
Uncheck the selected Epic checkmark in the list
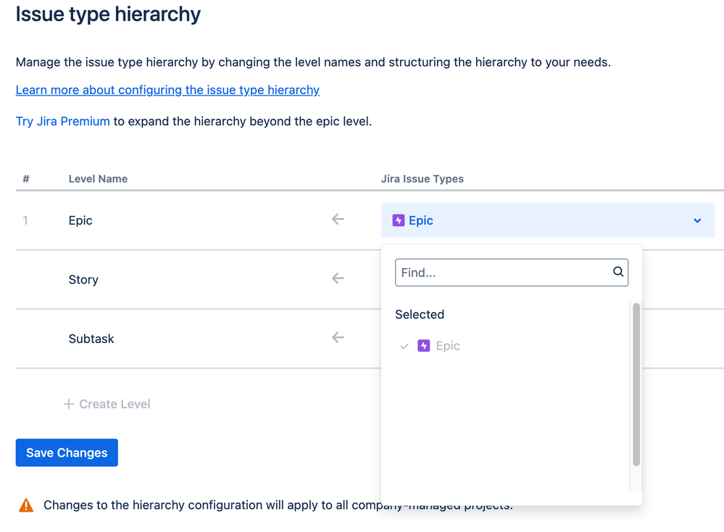tap(404, 346)
